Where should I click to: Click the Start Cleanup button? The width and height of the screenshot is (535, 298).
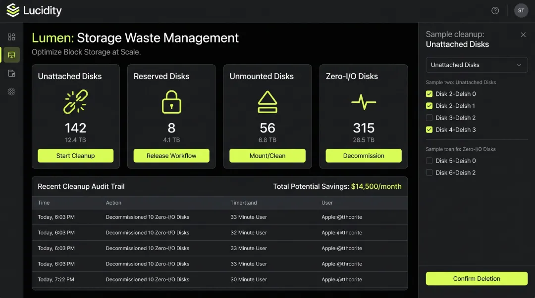[x=75, y=156]
